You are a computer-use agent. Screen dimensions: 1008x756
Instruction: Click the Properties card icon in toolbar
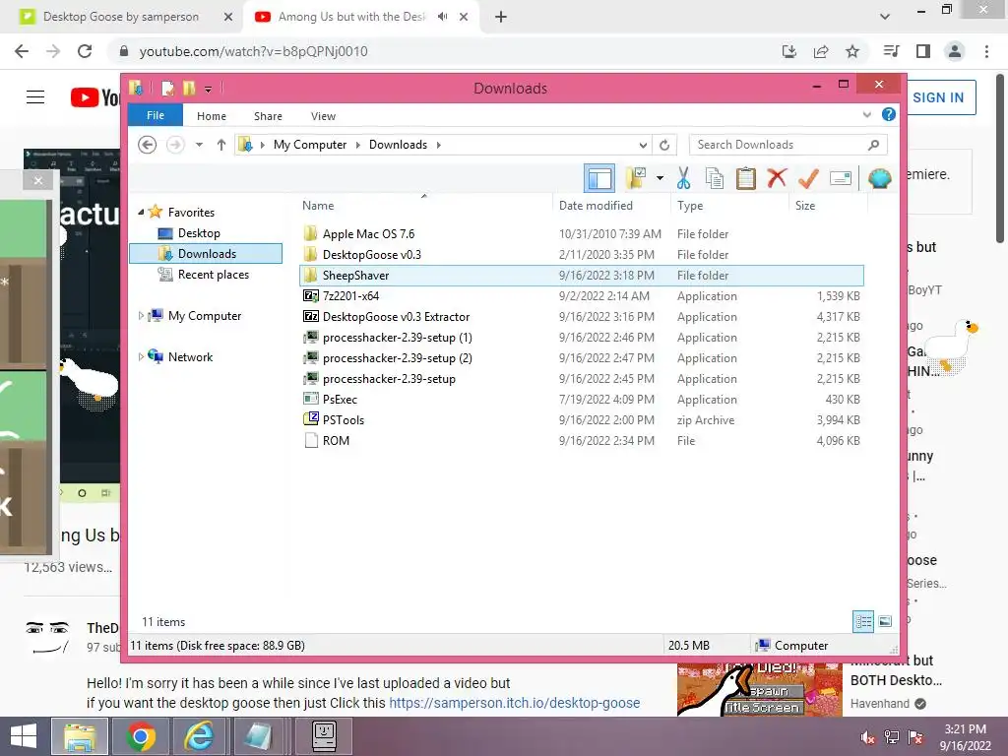pyautogui.click(x=841, y=178)
